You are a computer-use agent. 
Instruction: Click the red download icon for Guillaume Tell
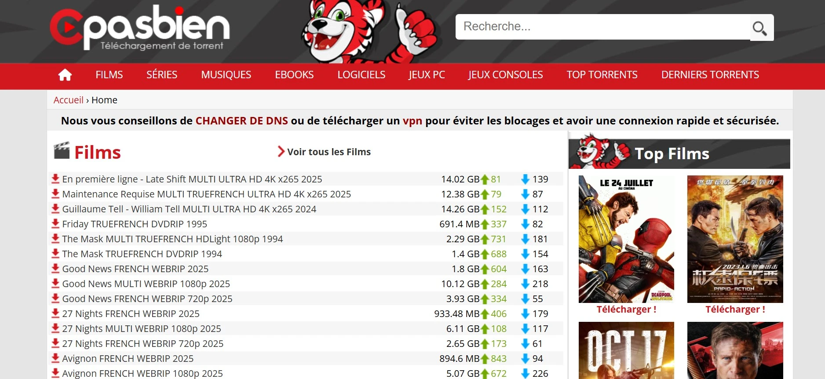[55, 209]
